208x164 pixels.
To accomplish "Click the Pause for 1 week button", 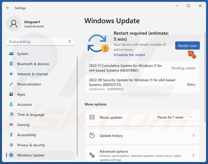I will click(170, 117).
